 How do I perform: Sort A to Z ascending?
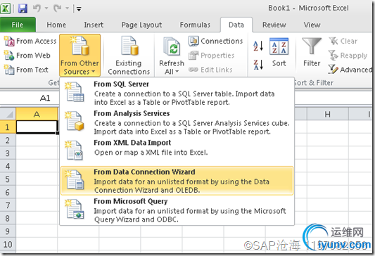point(258,46)
